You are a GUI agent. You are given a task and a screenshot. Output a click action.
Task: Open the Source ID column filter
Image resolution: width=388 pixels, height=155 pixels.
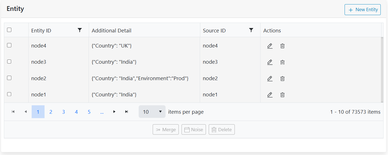pos(251,30)
